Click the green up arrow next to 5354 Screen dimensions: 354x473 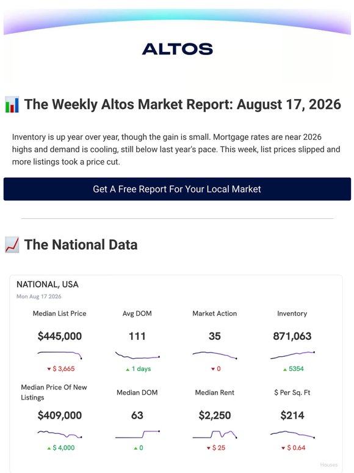284,369
